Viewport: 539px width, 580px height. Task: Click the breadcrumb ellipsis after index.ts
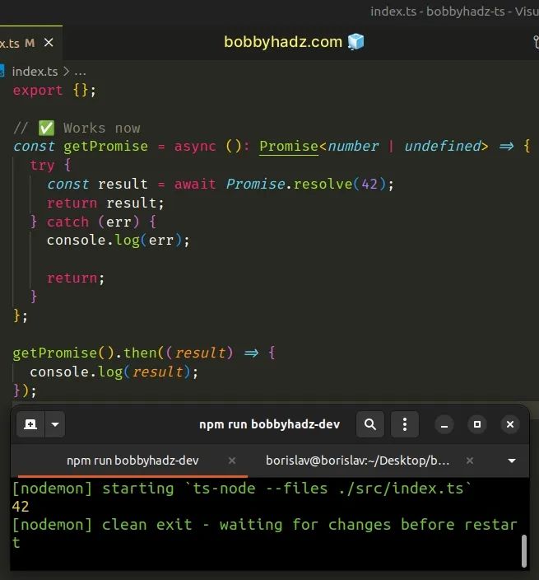pyautogui.click(x=80, y=72)
